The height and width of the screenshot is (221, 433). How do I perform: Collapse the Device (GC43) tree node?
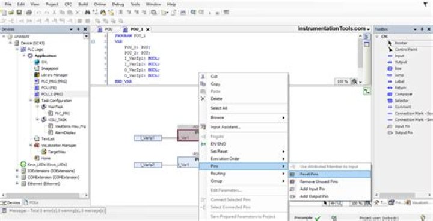(10, 43)
